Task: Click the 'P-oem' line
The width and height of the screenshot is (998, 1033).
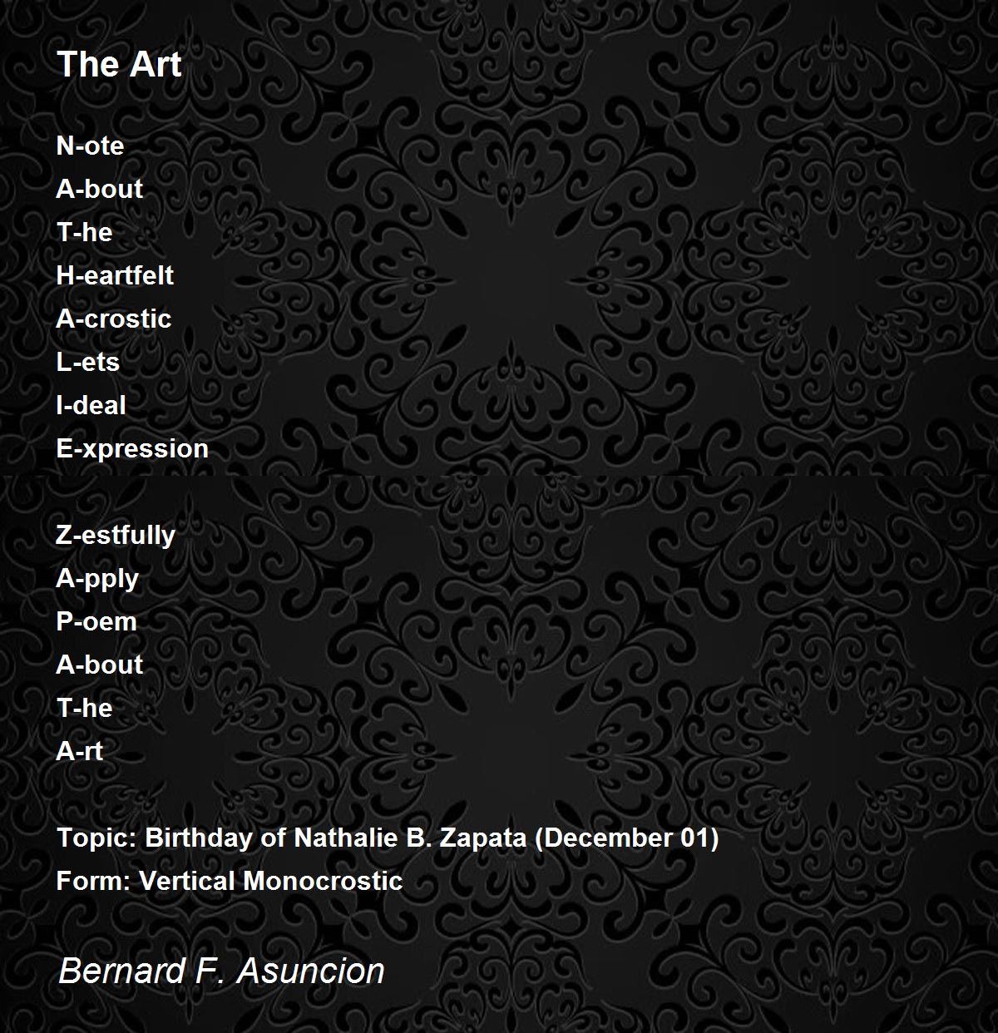Action: (96, 621)
